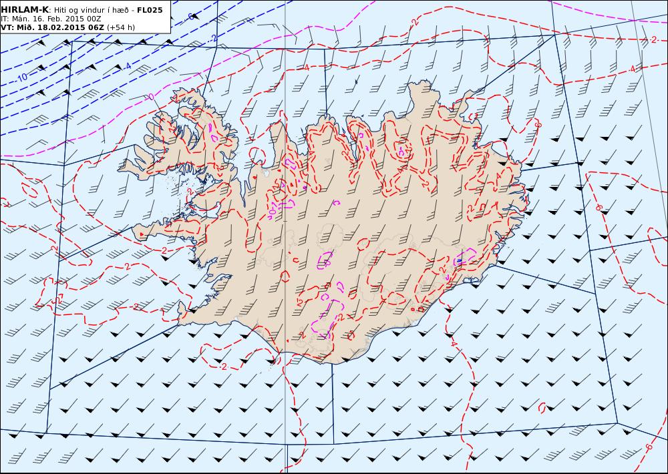The image size is (668, 474).
Task: Click the HIRLAM-K model title text
Action: (x=25, y=10)
